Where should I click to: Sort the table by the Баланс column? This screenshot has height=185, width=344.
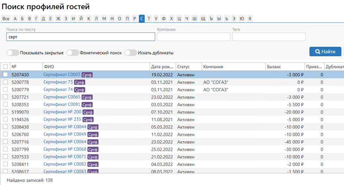tap(274, 67)
